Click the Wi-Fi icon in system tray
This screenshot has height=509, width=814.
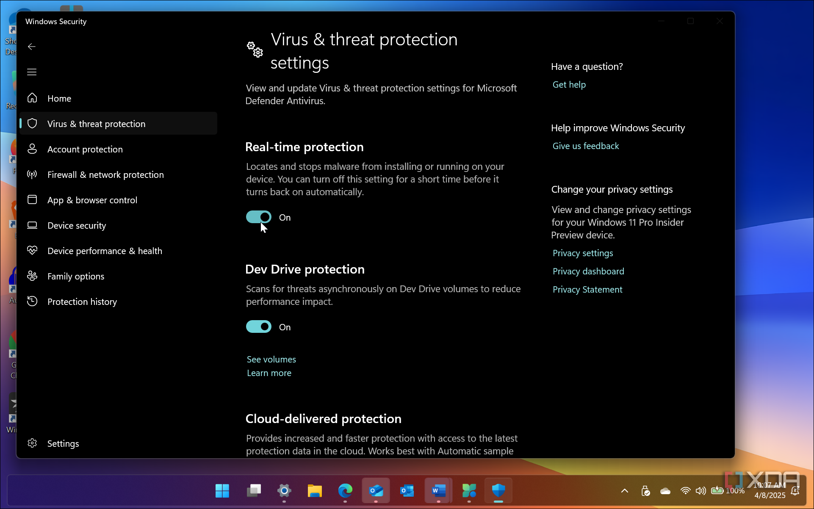tap(685, 491)
